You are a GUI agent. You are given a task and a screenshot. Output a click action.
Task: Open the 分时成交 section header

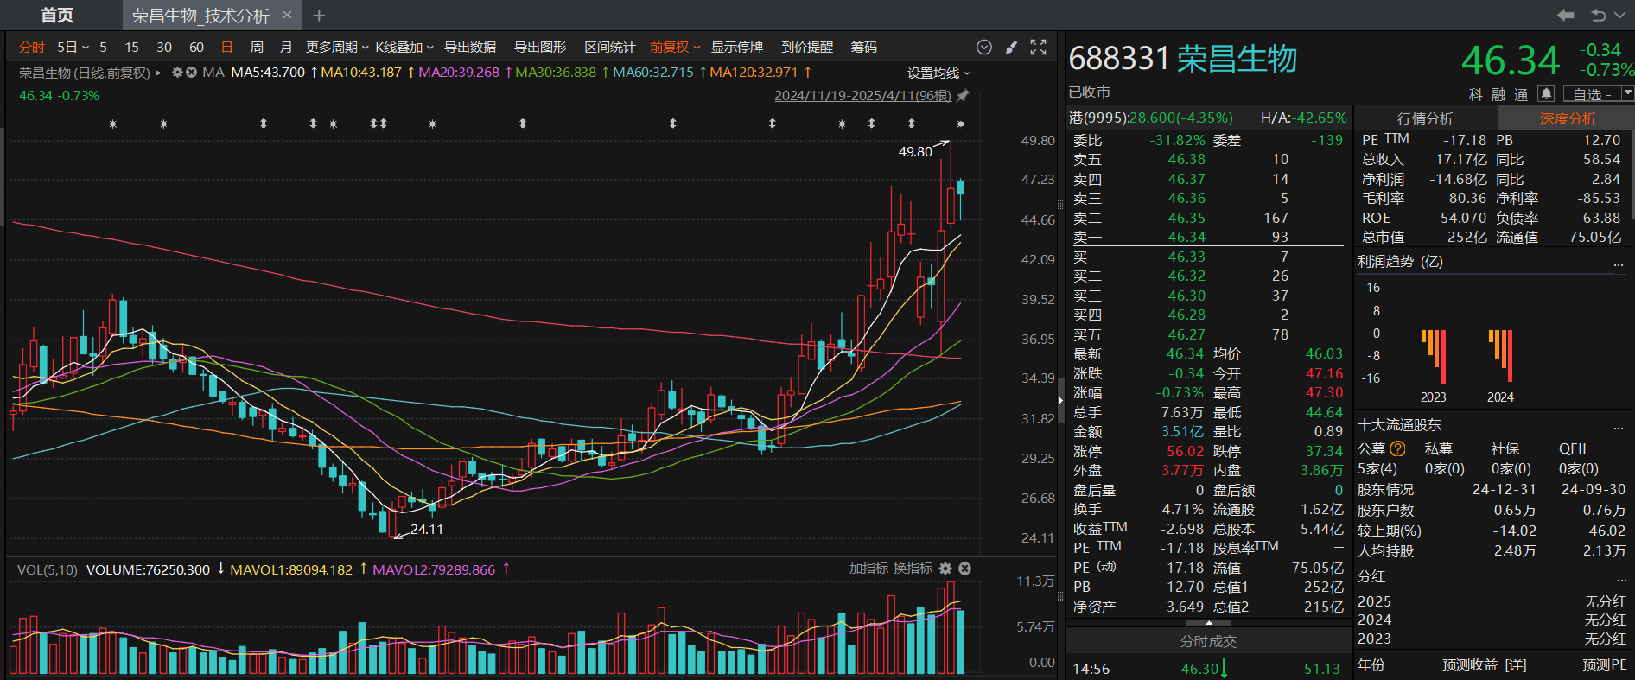(x=1208, y=641)
